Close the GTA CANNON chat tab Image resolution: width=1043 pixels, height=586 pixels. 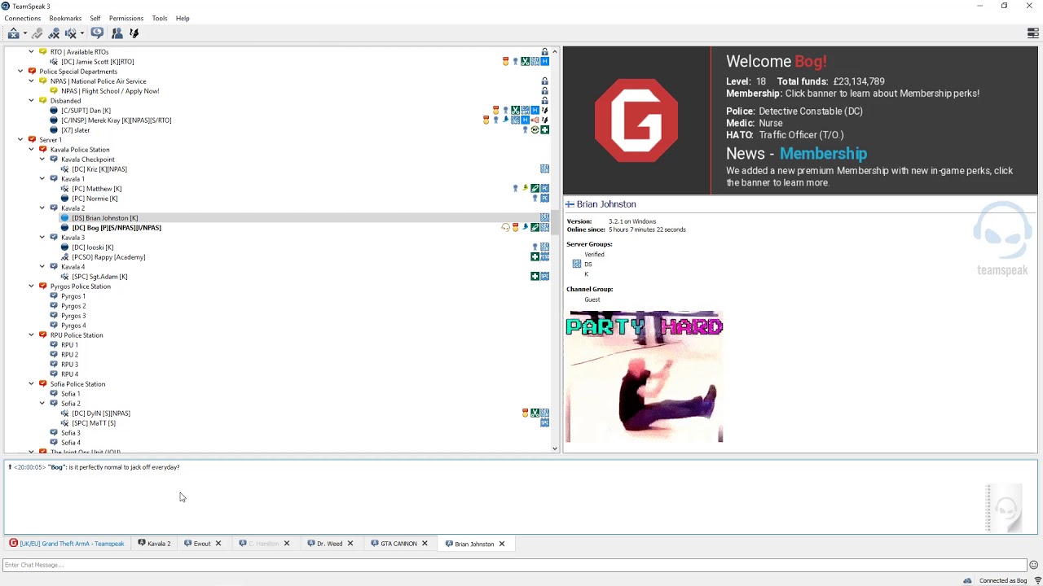(x=425, y=544)
